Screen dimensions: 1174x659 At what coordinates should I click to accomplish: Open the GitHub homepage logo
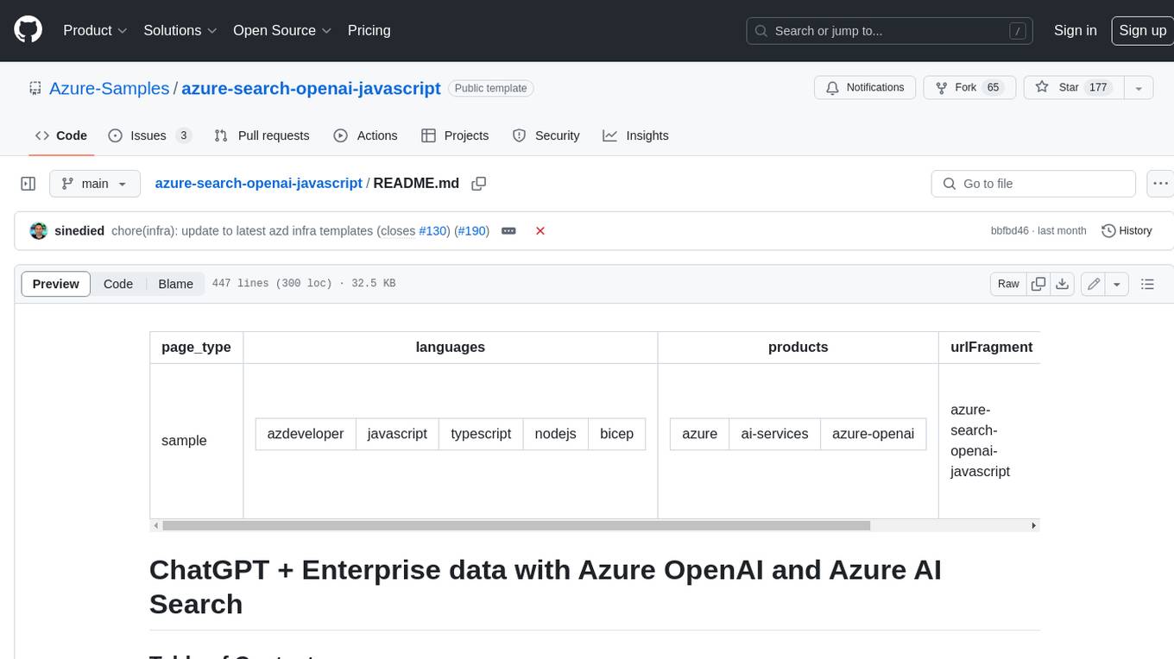(x=28, y=30)
